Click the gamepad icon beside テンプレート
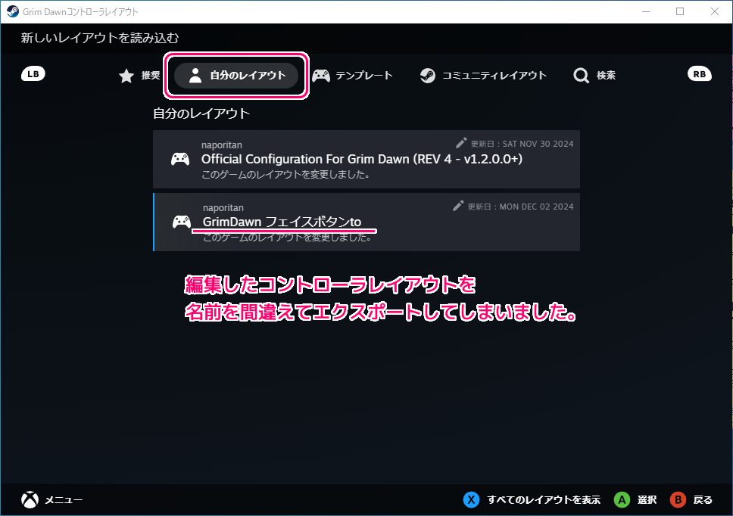The width and height of the screenshot is (733, 516). 321,76
